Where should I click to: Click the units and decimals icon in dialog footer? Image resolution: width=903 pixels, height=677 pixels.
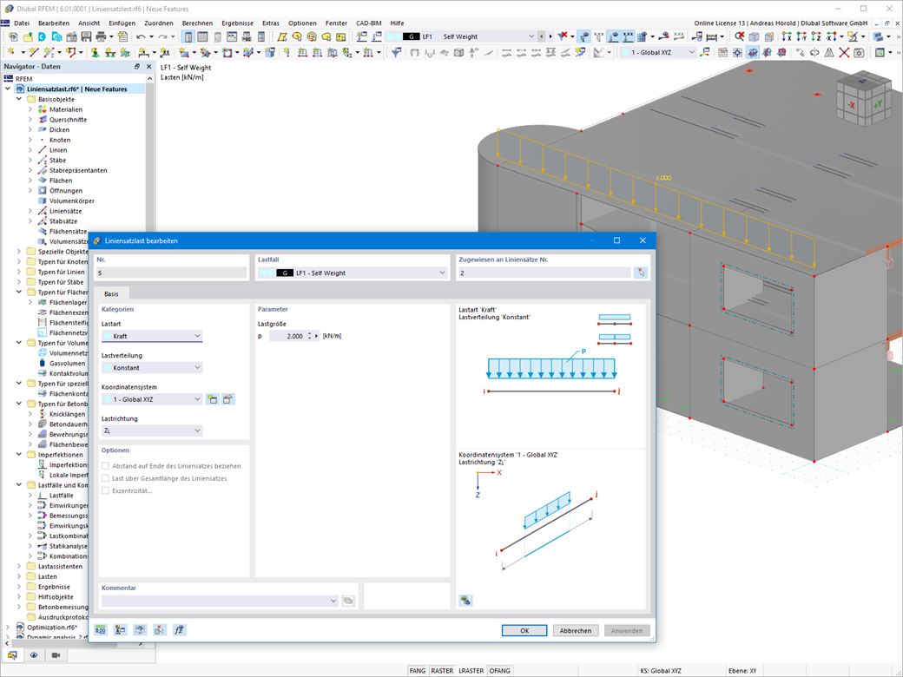point(101,630)
